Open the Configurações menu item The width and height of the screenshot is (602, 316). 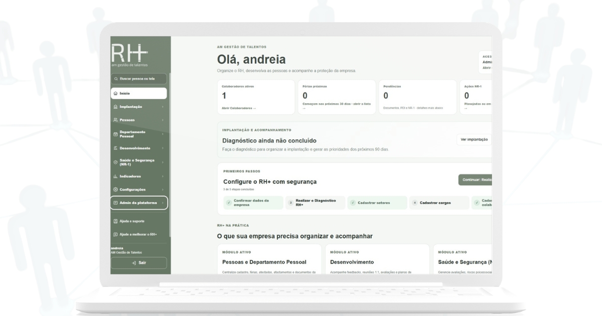tap(139, 190)
